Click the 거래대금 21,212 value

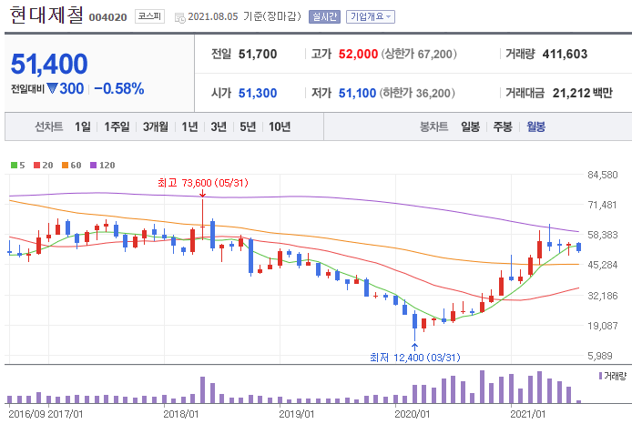coord(571,93)
